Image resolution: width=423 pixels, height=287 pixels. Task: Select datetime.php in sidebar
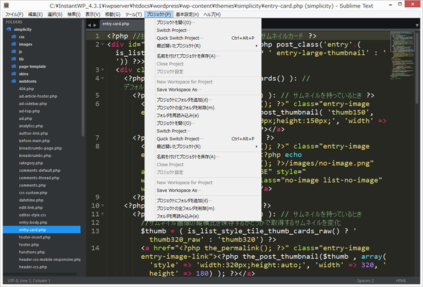point(31,200)
